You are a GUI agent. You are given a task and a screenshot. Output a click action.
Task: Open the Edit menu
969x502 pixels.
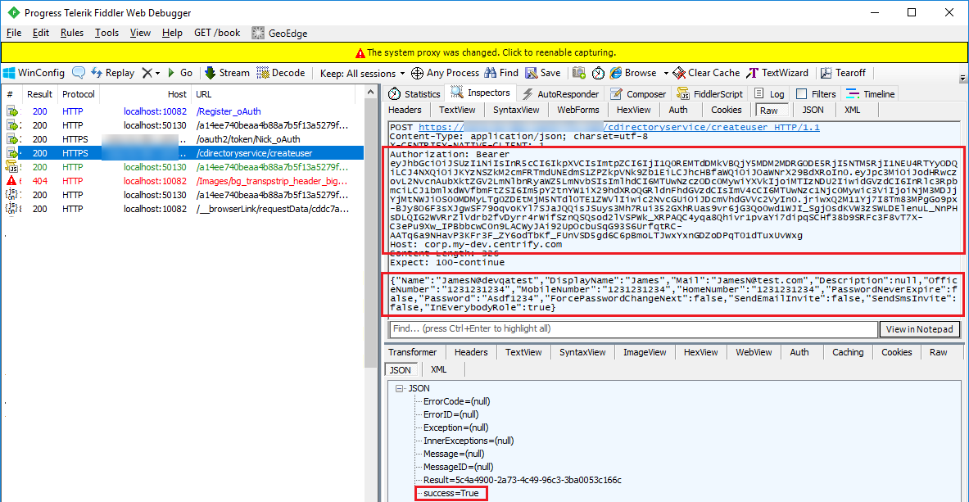click(x=41, y=33)
